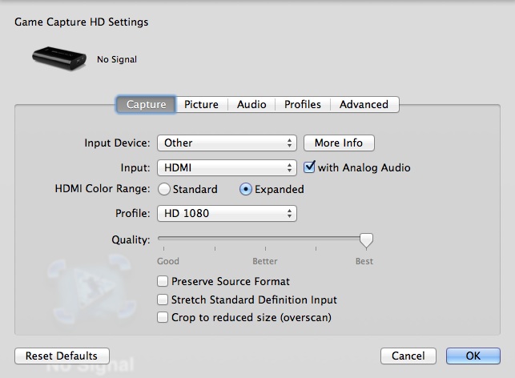This screenshot has height=378, width=515.
Task: Enable Preserve Source Format
Action: tap(163, 282)
